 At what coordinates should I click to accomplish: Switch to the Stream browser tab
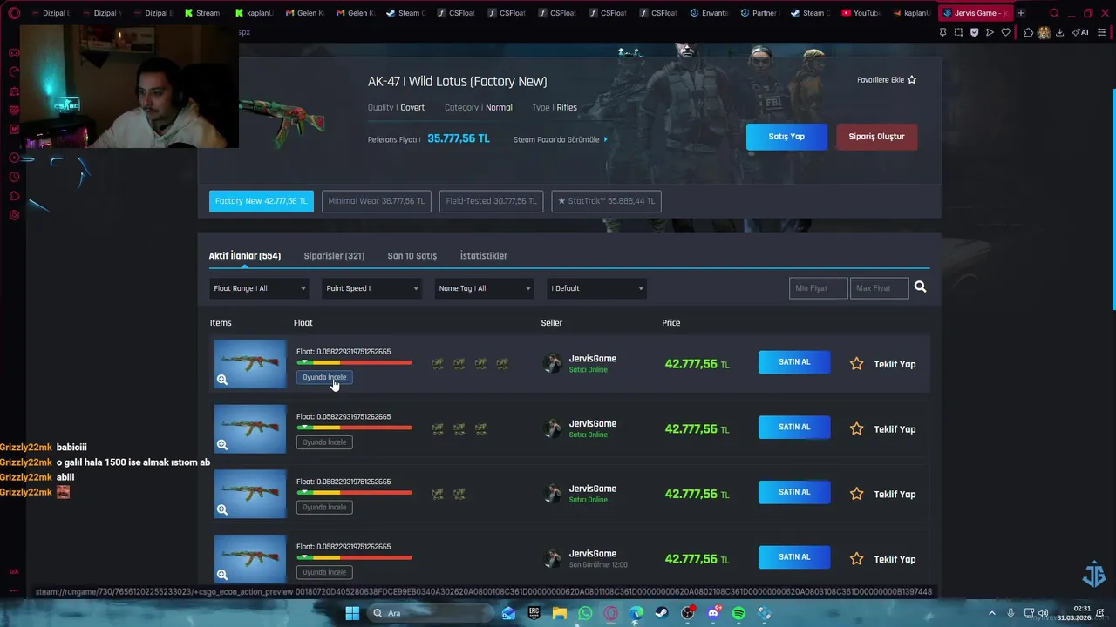[x=202, y=13]
